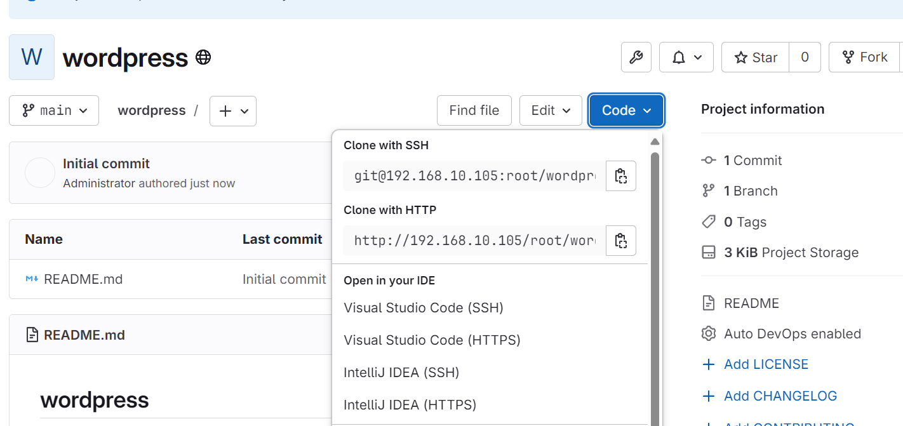903x426 pixels.
Task: Click the Find file button
Action: pos(474,110)
